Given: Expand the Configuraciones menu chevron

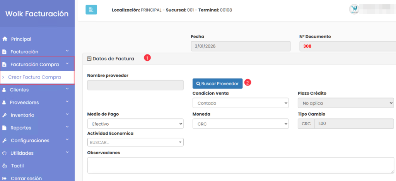Looking at the screenshot, I should click(67, 140).
